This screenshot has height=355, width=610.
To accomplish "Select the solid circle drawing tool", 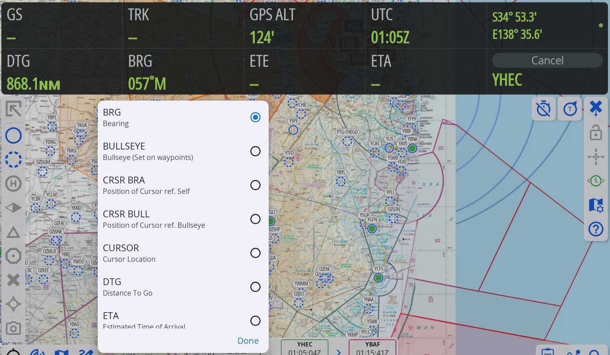I will (x=13, y=136).
